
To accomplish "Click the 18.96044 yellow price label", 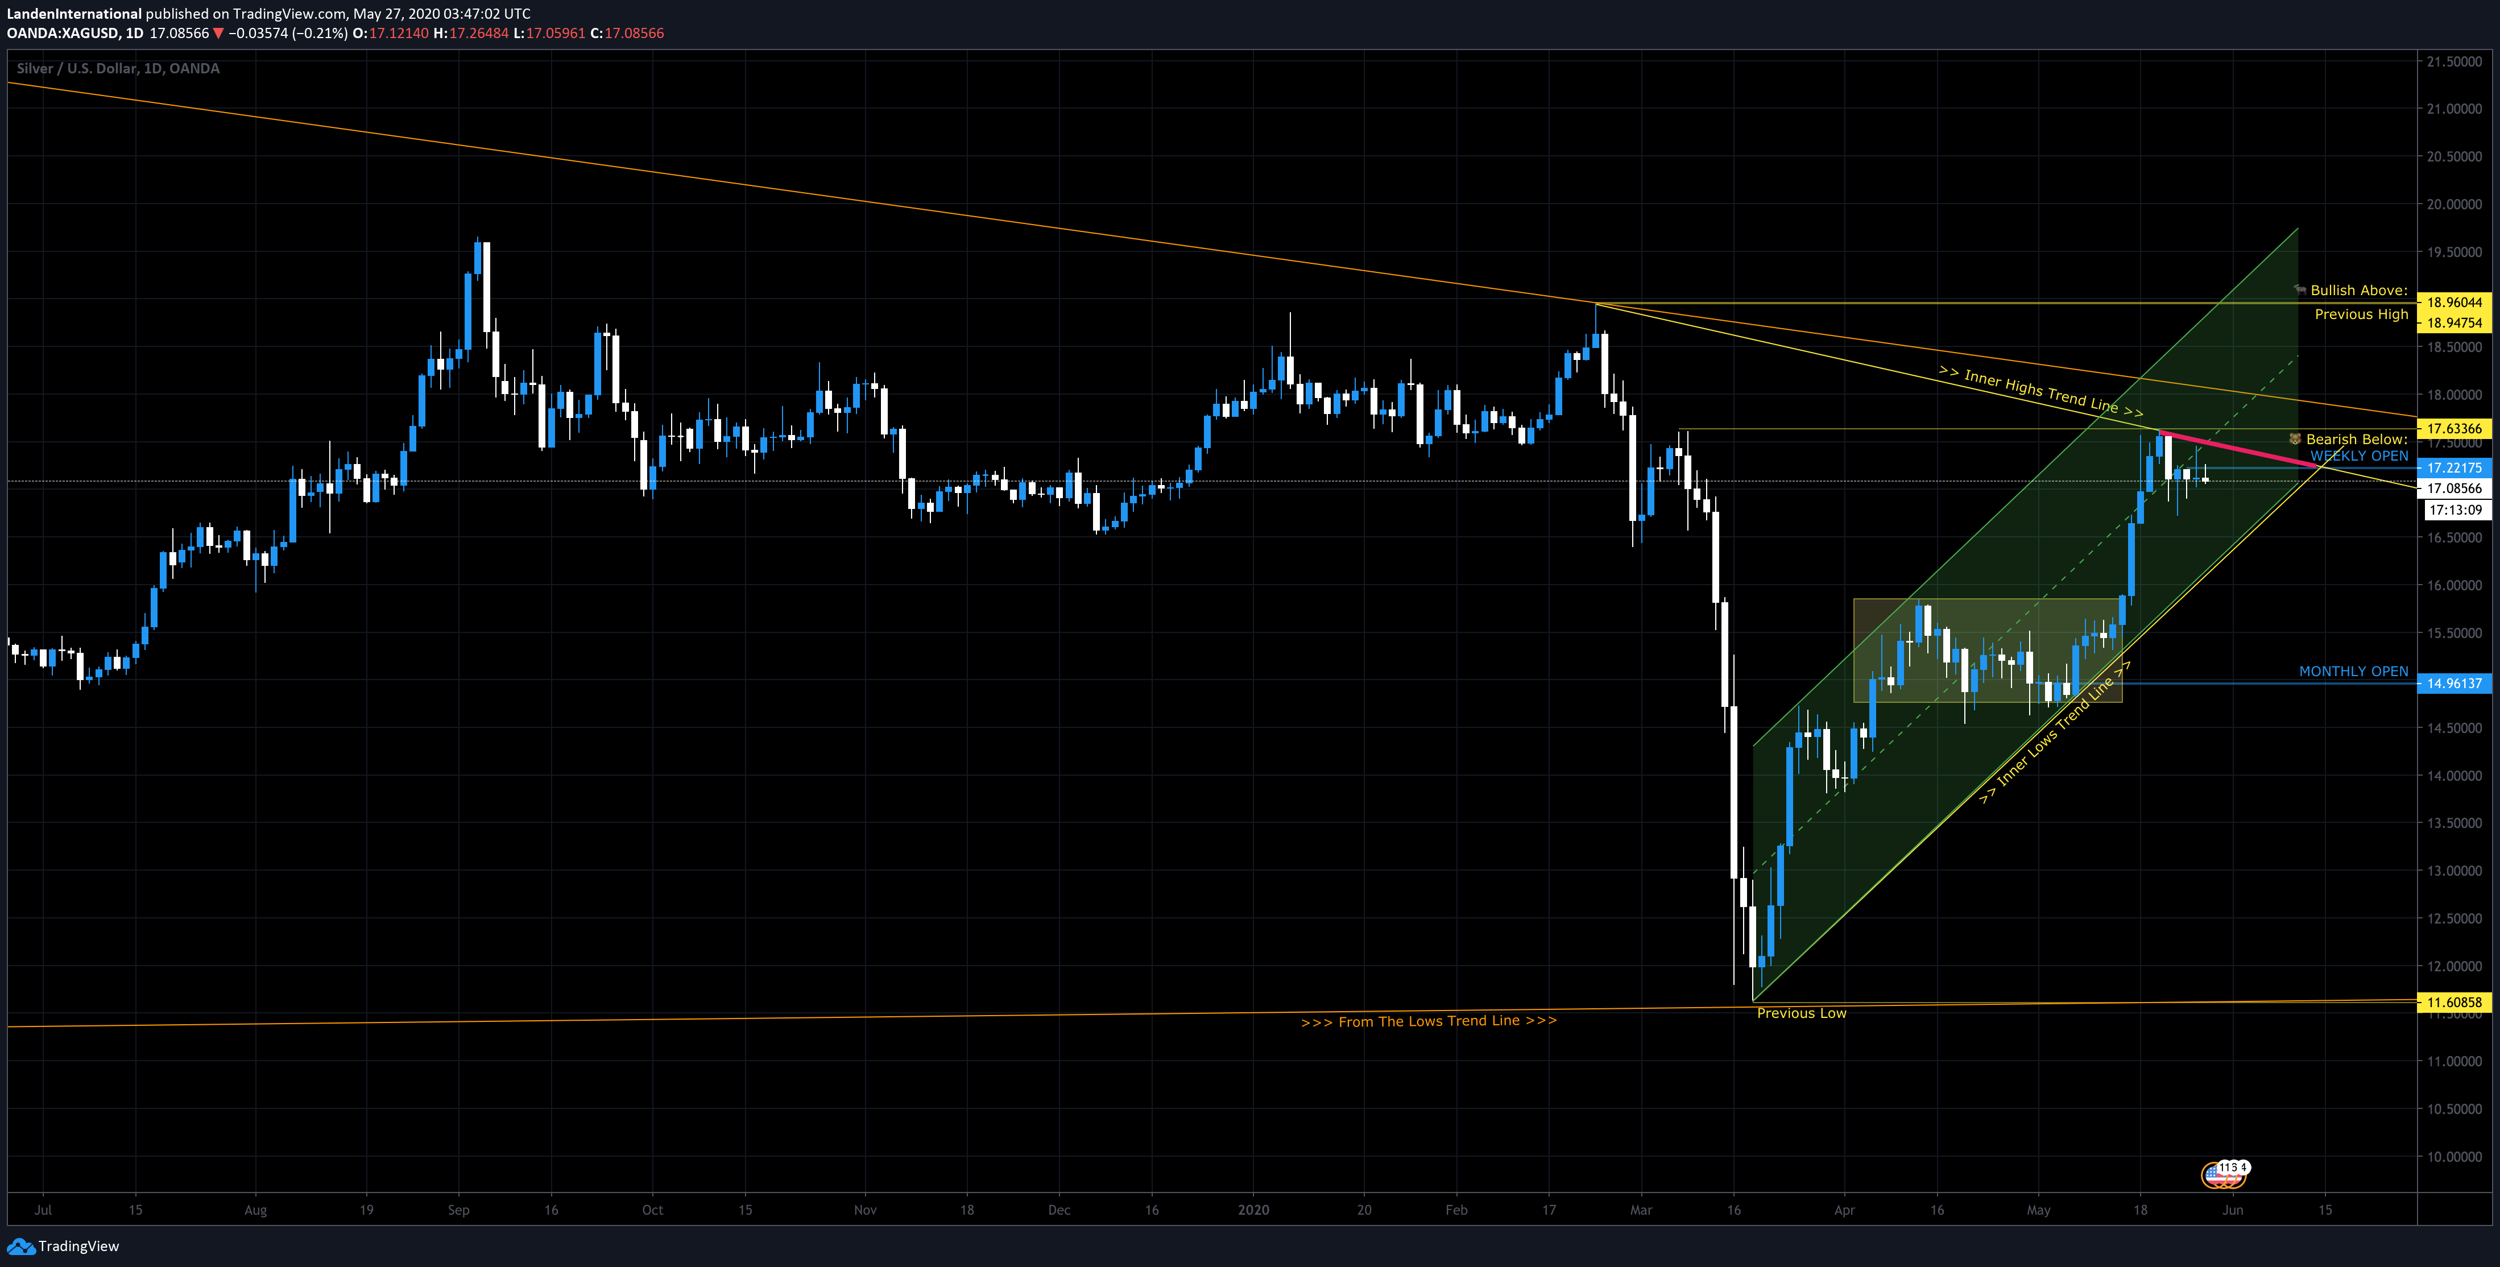I will click(2453, 303).
